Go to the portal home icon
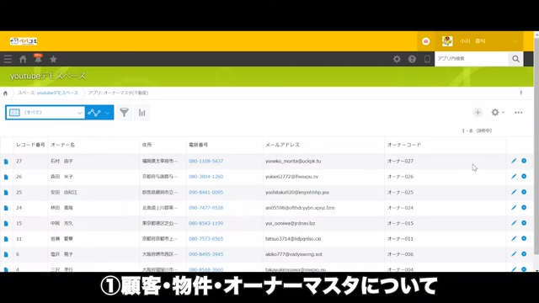 [x=23, y=59]
